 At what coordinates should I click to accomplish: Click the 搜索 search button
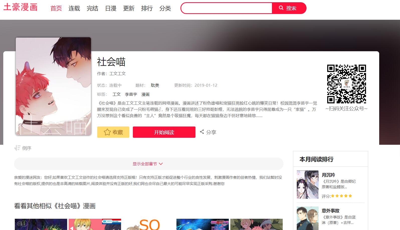click(289, 8)
